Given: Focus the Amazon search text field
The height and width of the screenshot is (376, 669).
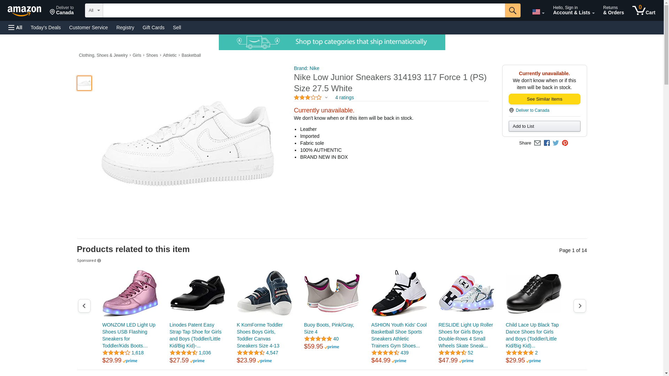Looking at the screenshot, I should coord(303,10).
